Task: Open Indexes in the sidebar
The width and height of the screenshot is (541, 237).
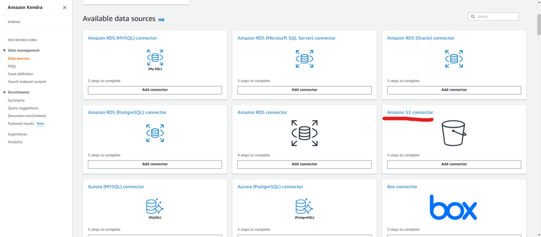Action: tap(14, 22)
